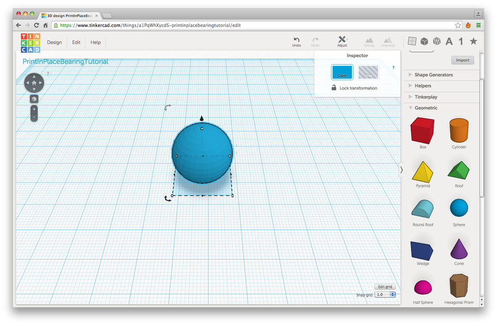The height and width of the screenshot is (325, 497).
Task: Click the flame extension icon
Action: point(468,25)
